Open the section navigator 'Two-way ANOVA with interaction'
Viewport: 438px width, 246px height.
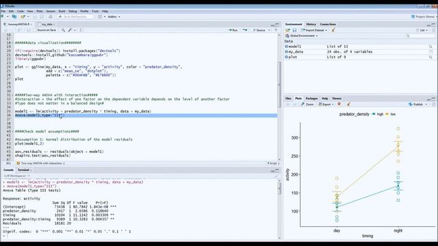[x=41, y=163]
